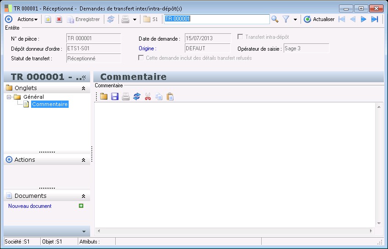Click the TR 000001 search field
Viewport: 388px width, 249px height.
point(217,19)
